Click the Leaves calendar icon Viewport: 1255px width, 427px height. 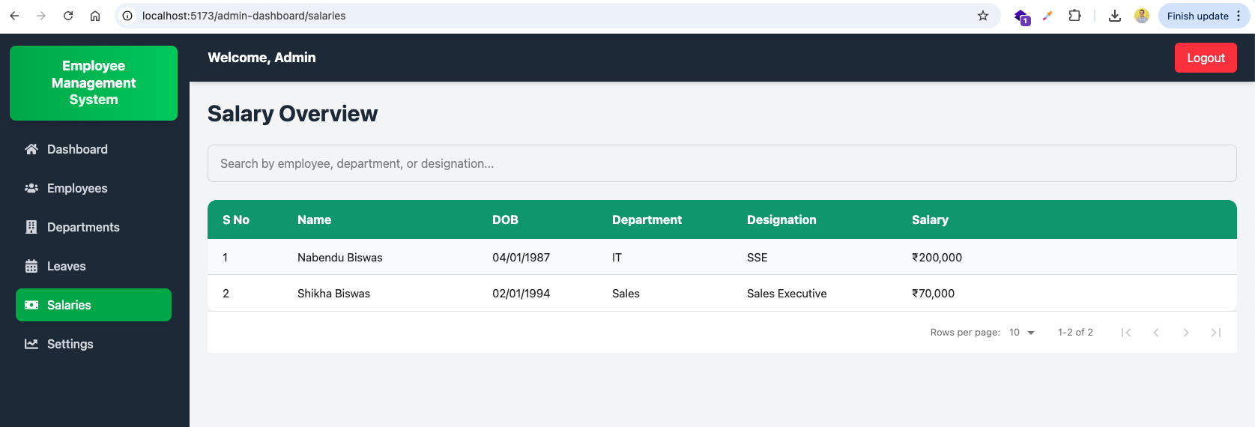(x=31, y=266)
